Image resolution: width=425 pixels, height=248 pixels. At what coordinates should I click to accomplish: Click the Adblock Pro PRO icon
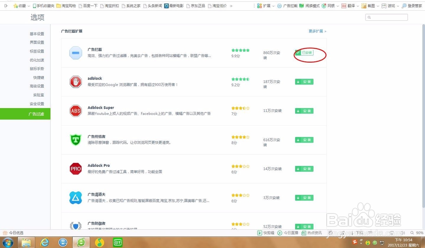76,169
